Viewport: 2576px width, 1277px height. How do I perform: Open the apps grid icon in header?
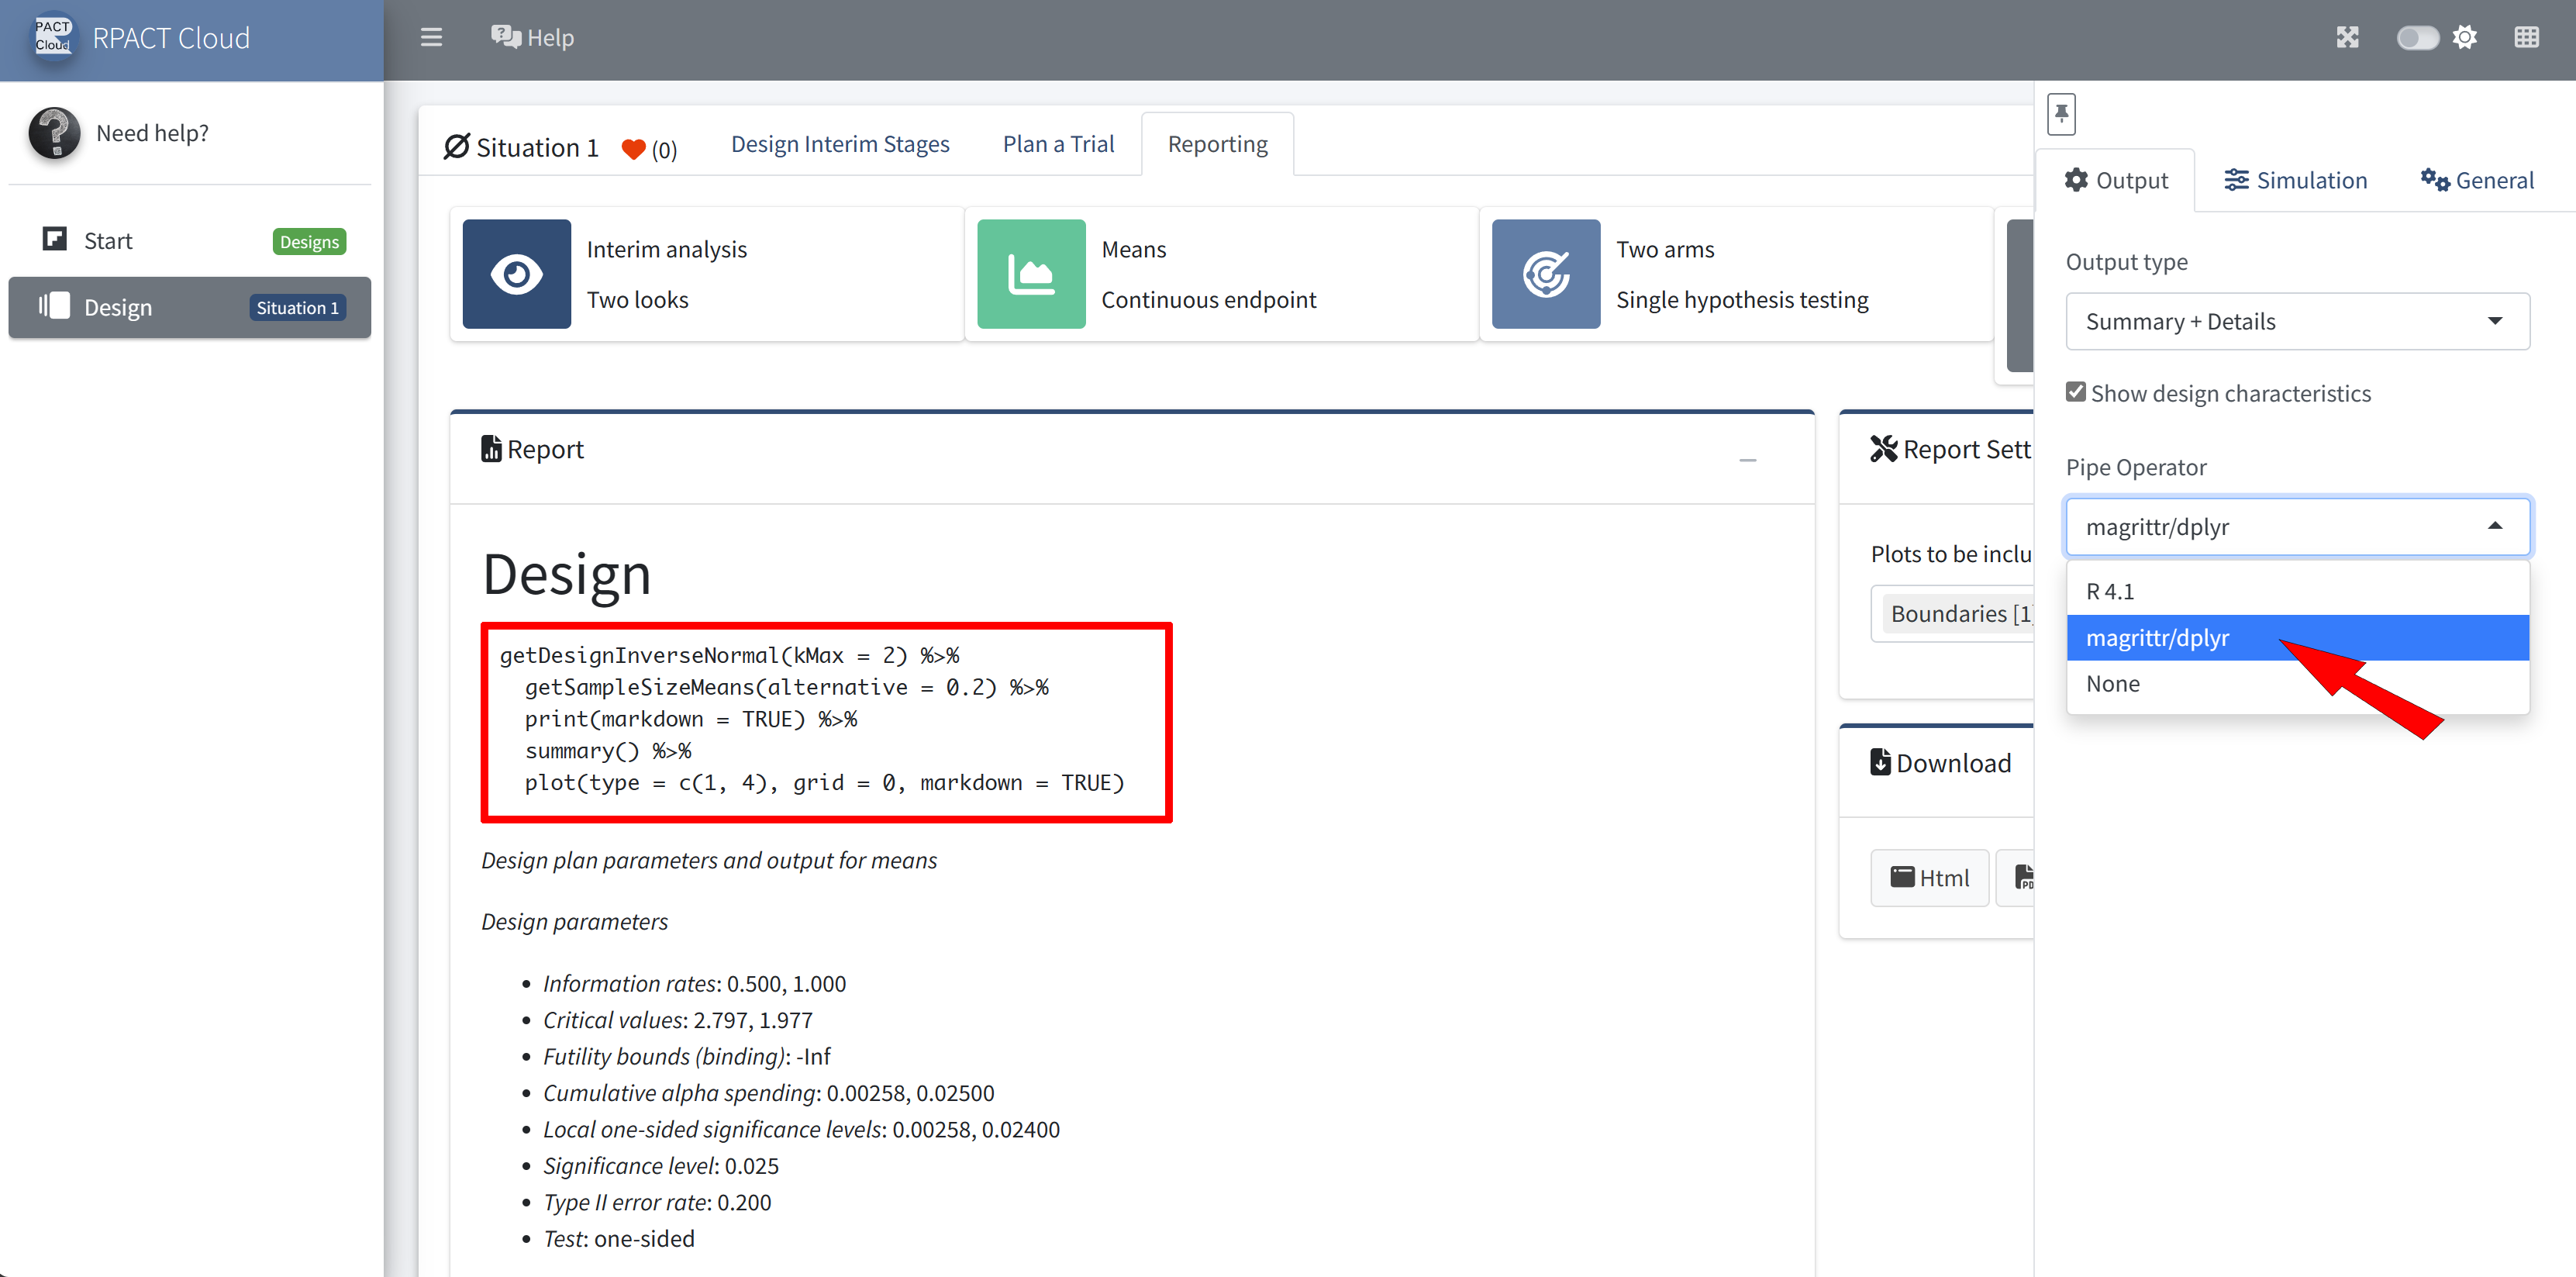pyautogui.click(x=2526, y=38)
